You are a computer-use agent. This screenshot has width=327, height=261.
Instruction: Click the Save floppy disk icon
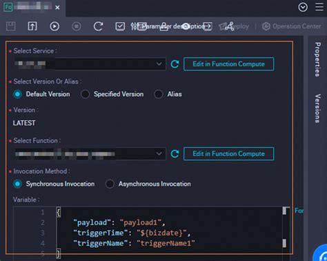[x=10, y=26]
